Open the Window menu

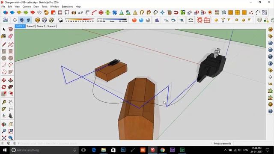(54, 7)
